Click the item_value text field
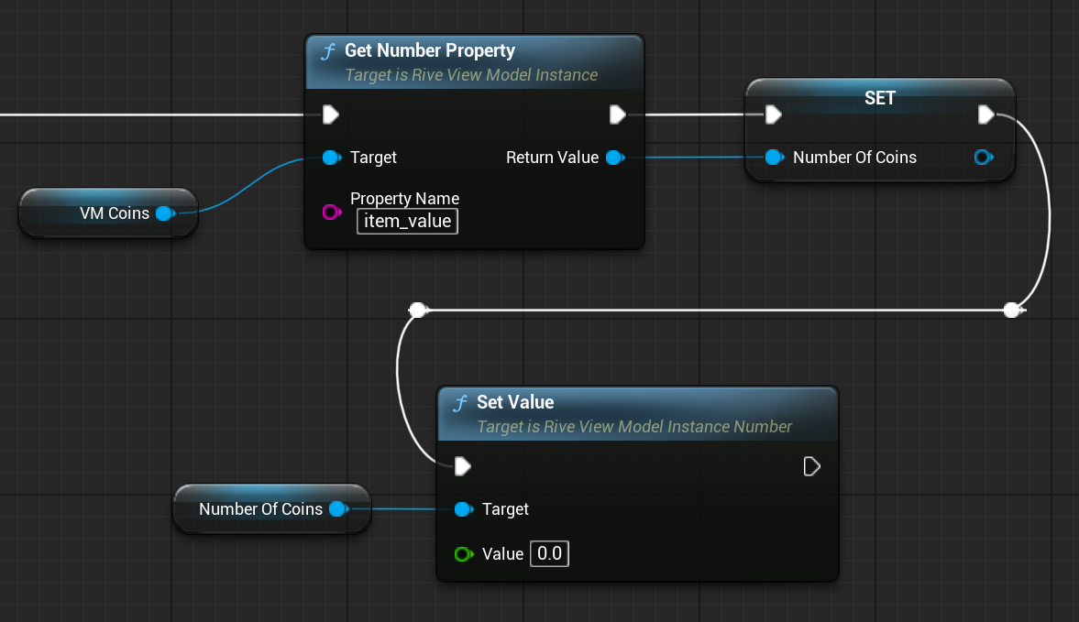This screenshot has width=1079, height=622. [407, 221]
